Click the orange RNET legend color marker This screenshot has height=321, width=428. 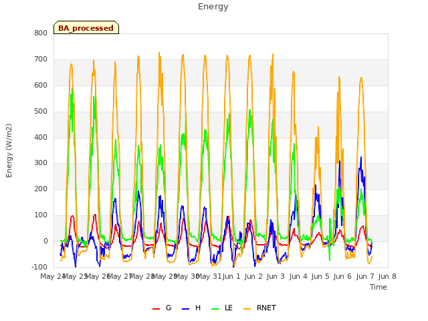(x=247, y=309)
